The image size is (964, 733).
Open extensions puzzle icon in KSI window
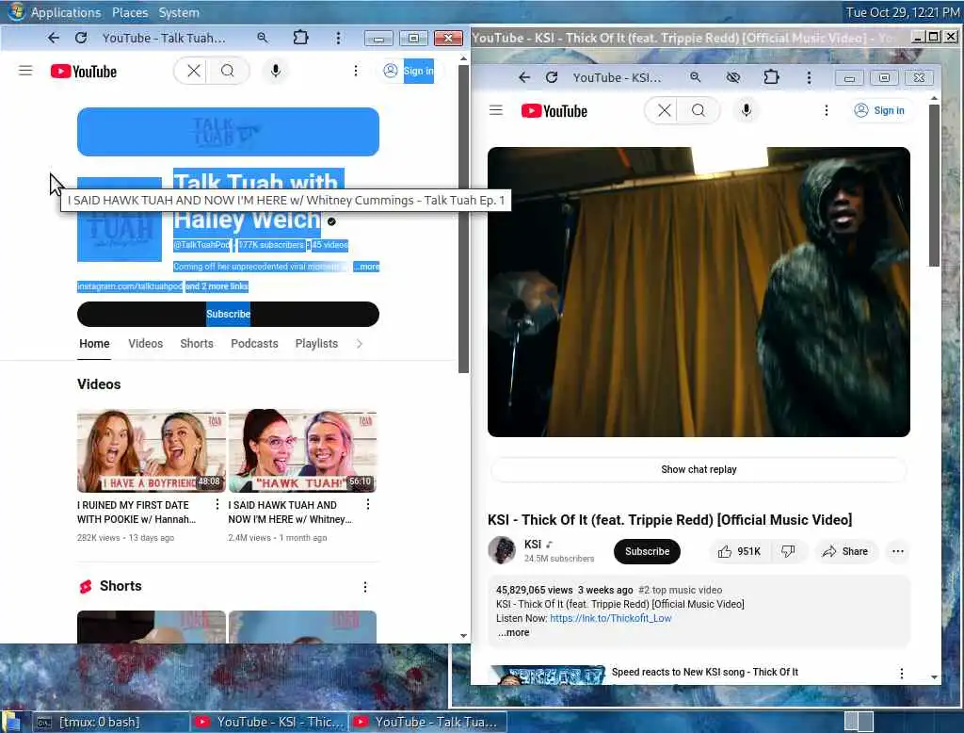(x=771, y=77)
